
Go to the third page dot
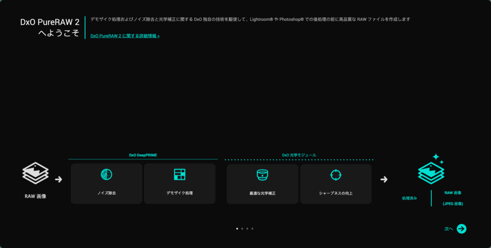(x=247, y=229)
